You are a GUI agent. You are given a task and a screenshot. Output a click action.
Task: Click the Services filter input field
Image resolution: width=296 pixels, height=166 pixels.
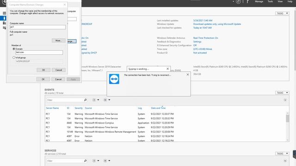(x=65, y=161)
